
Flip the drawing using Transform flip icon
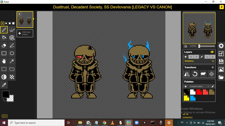187,74
